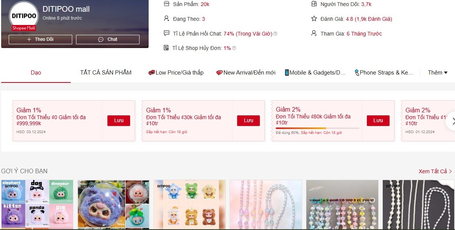The width and height of the screenshot is (455, 230).
Task: Expand the Thêm categories dropdown
Action: [438, 73]
